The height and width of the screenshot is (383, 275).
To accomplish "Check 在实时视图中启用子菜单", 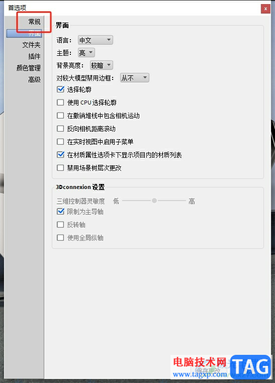I will click(60, 142).
